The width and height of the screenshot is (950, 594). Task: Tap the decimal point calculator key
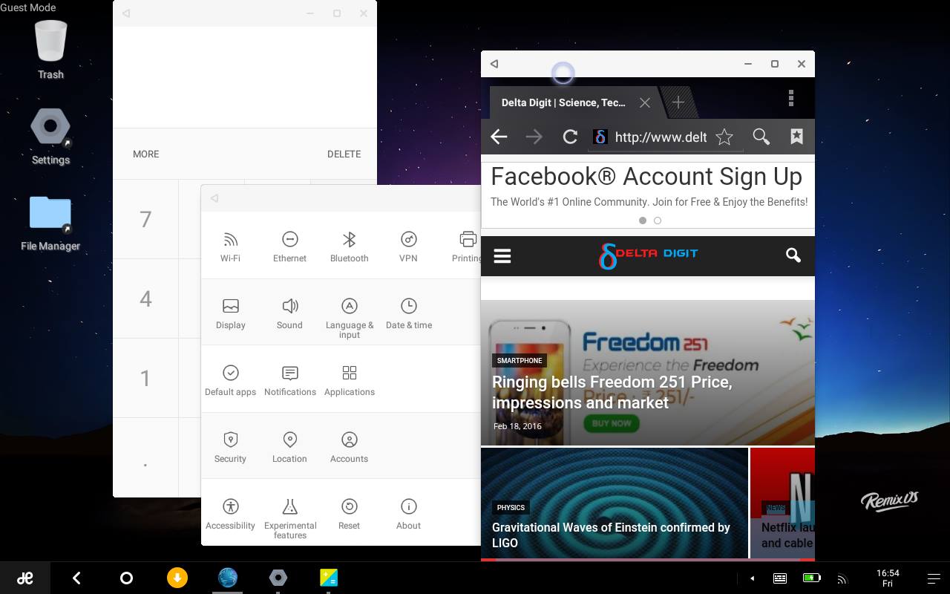click(145, 457)
